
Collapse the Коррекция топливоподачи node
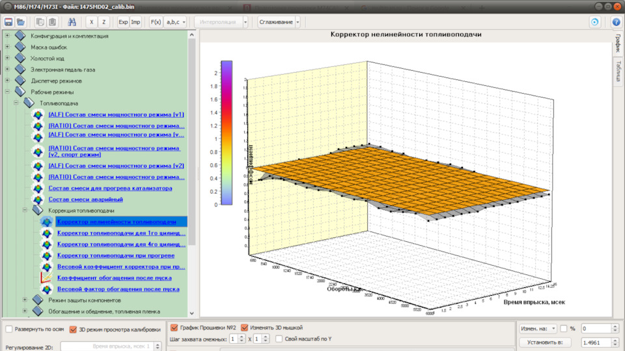point(25,210)
